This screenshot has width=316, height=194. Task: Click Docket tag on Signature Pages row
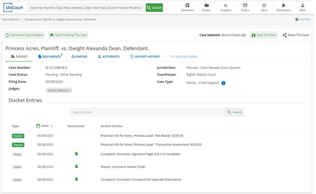[17, 154]
